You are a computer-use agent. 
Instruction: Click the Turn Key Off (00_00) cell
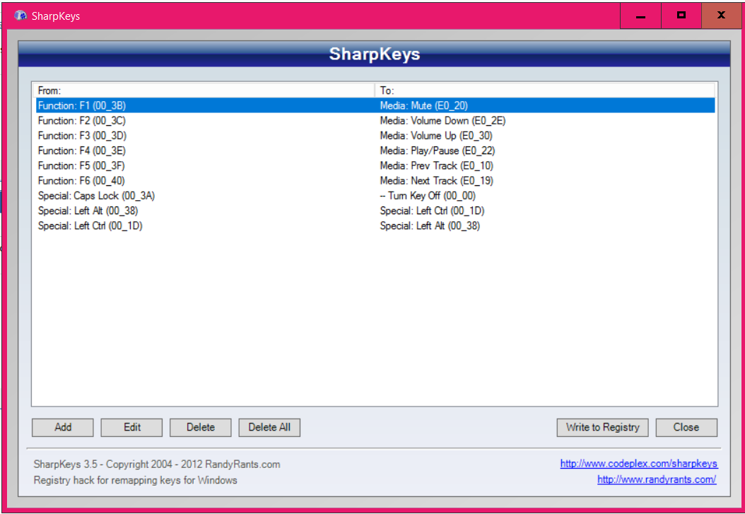pos(428,196)
